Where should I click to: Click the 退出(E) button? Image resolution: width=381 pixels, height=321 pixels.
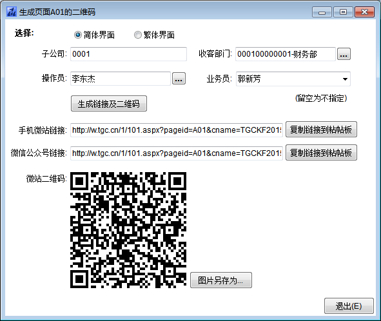pos(349,306)
